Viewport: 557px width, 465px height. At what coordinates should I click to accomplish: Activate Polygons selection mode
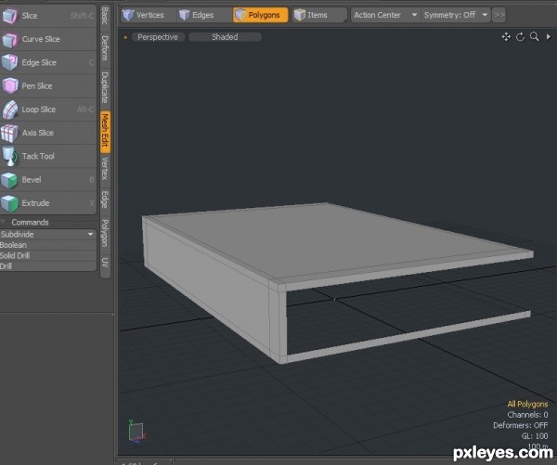[x=260, y=15]
